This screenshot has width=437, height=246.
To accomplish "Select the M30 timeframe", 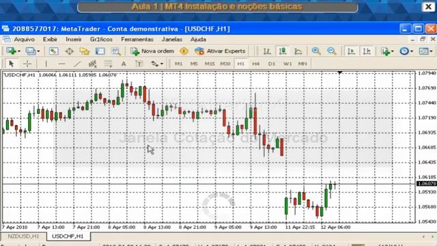I will click(225, 64).
